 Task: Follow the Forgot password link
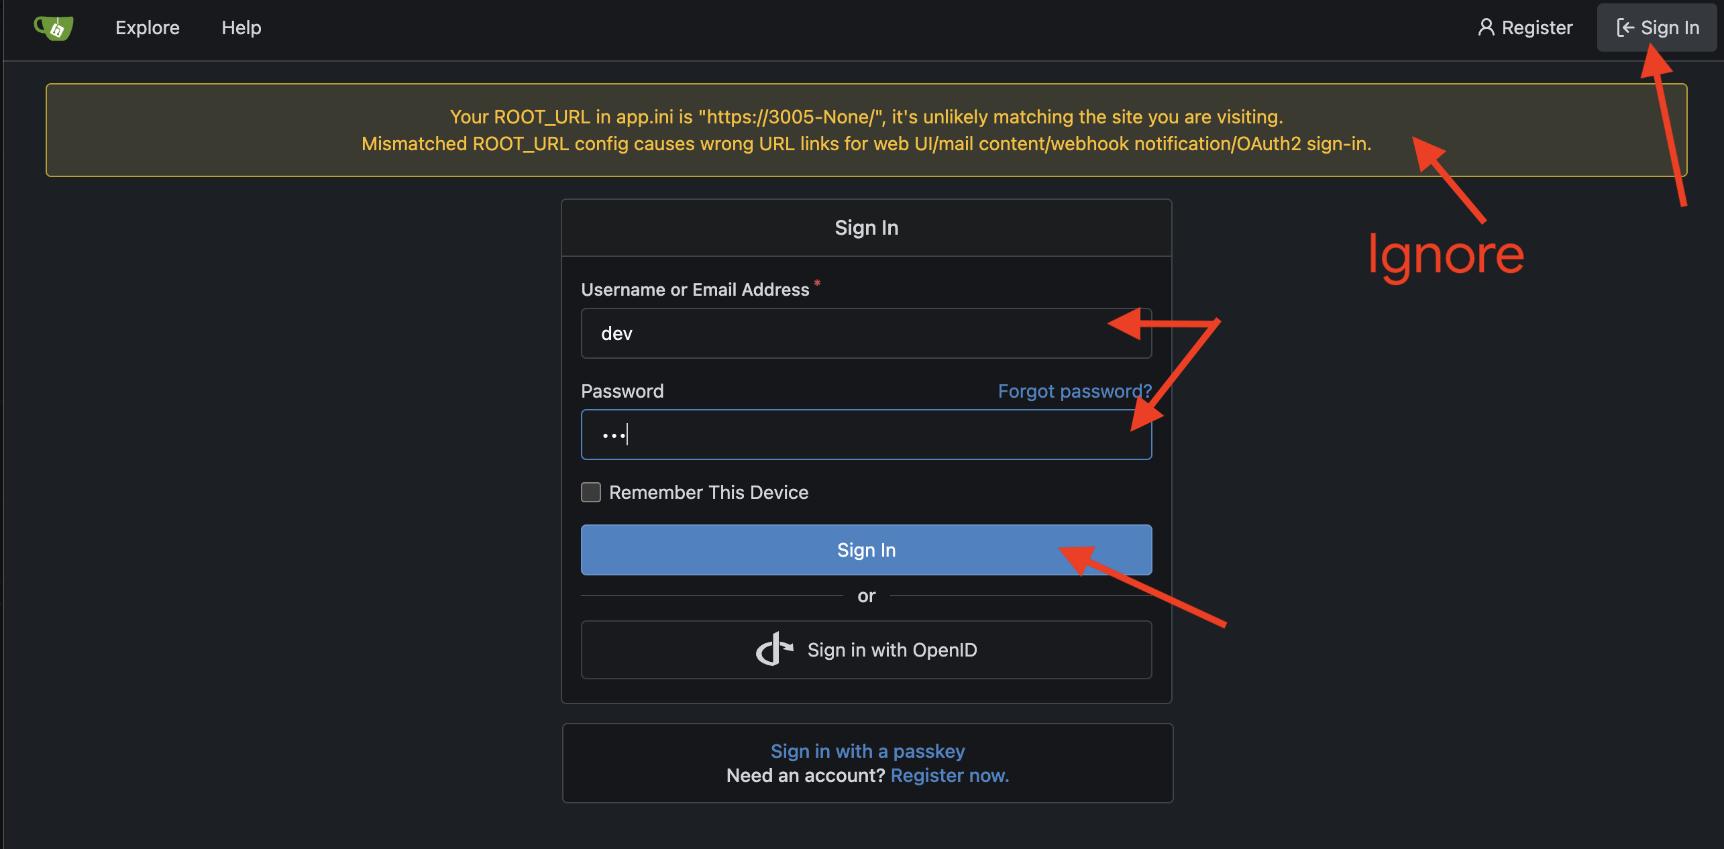[x=1074, y=391]
